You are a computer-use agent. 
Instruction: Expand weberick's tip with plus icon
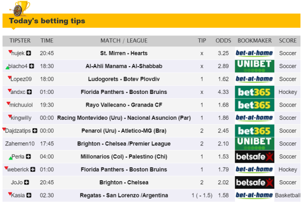(32, 170)
